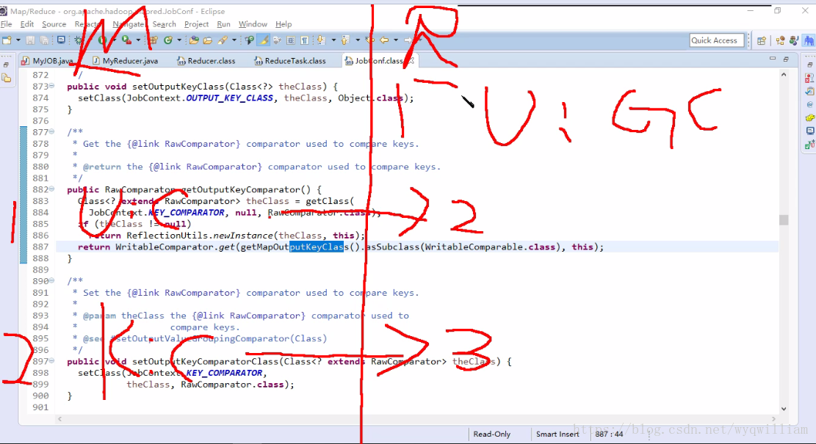Click the Save toolbar icon
Viewport: 816px width, 444px height.
click(30, 40)
